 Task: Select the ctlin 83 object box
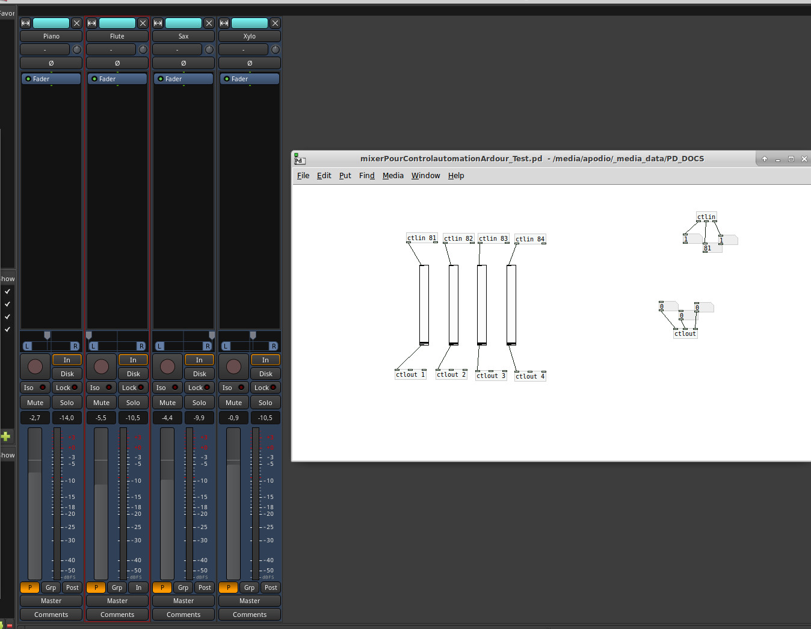(493, 239)
